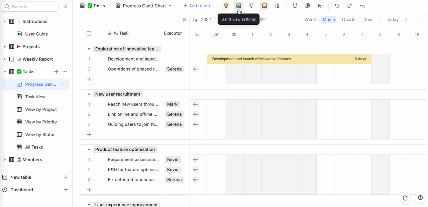Click the orange gear settings icon
The image size is (428, 207).
226,6
